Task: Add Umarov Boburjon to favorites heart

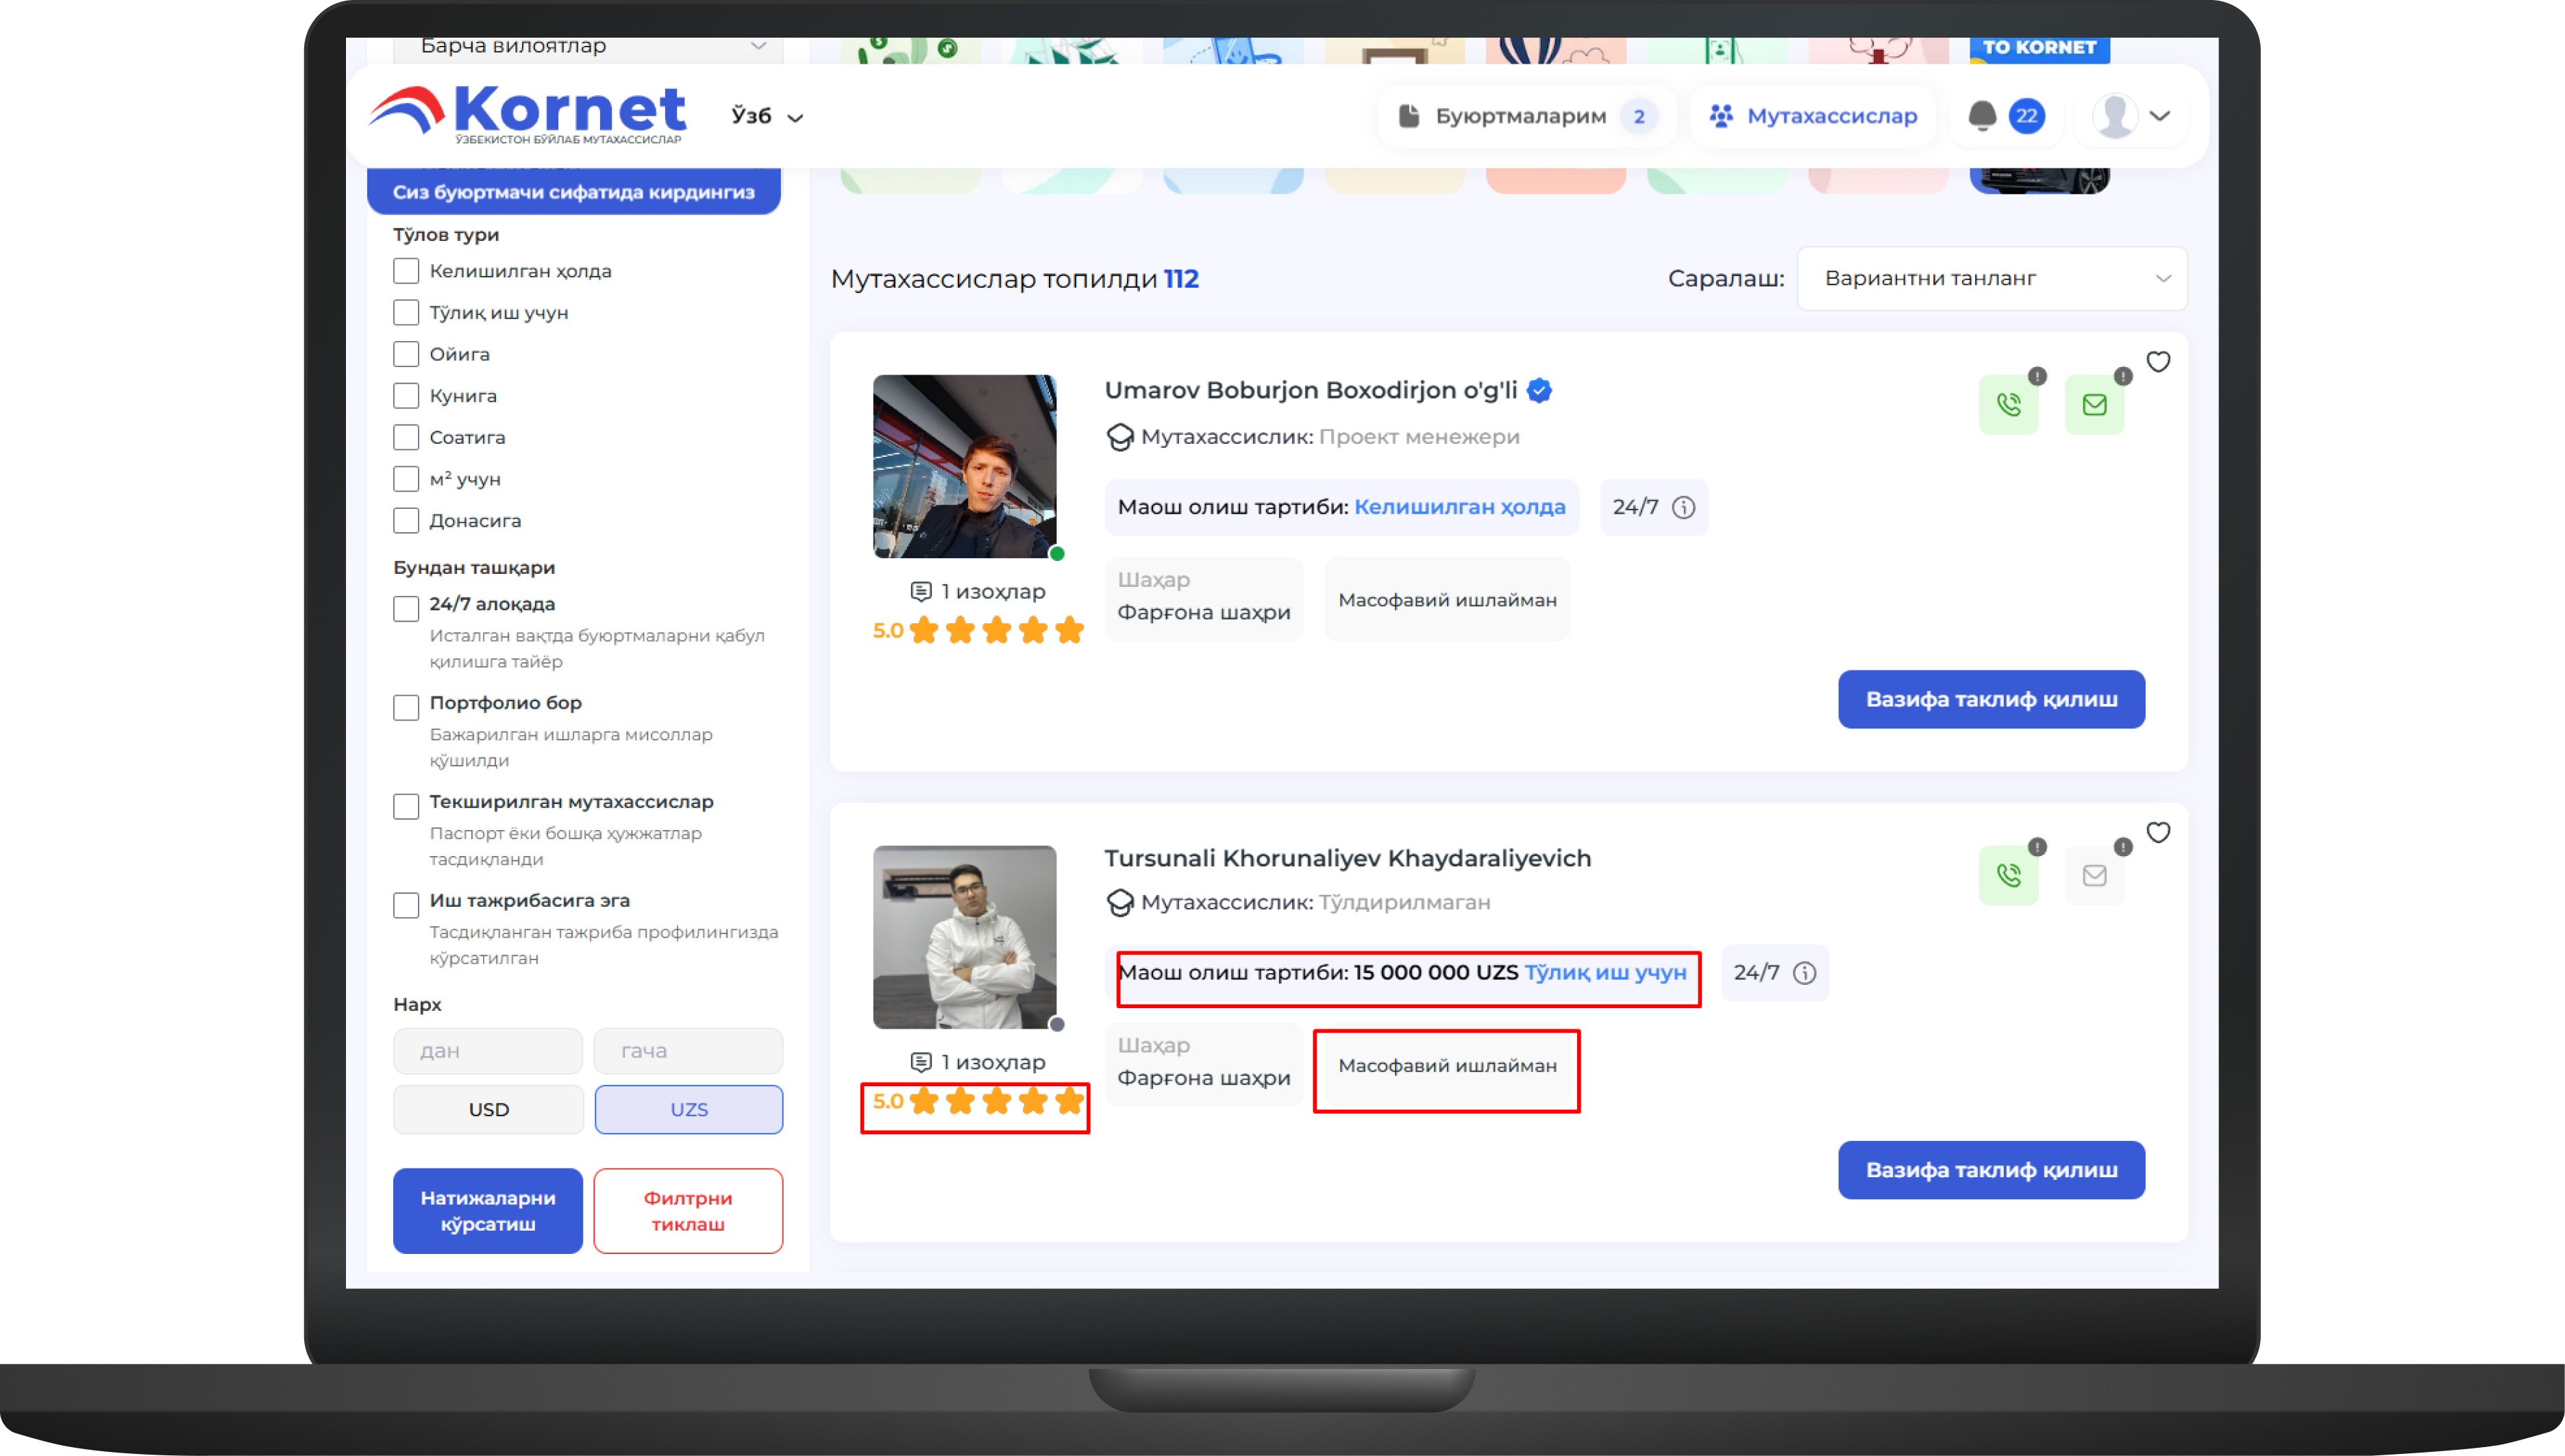Action: pyautogui.click(x=2158, y=362)
